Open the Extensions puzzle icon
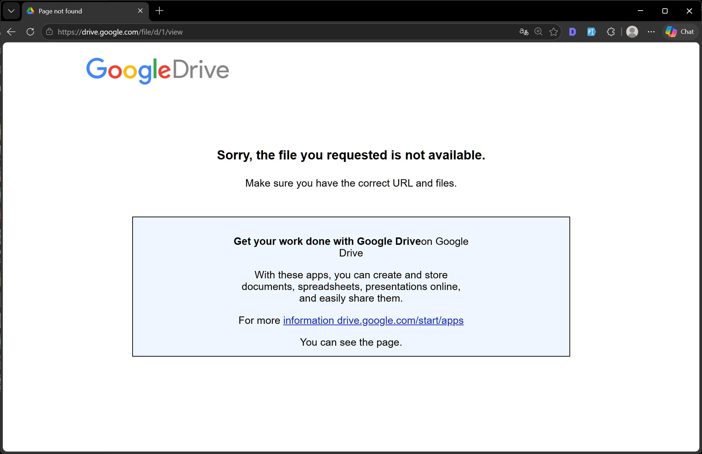The height and width of the screenshot is (454, 702). (x=611, y=32)
